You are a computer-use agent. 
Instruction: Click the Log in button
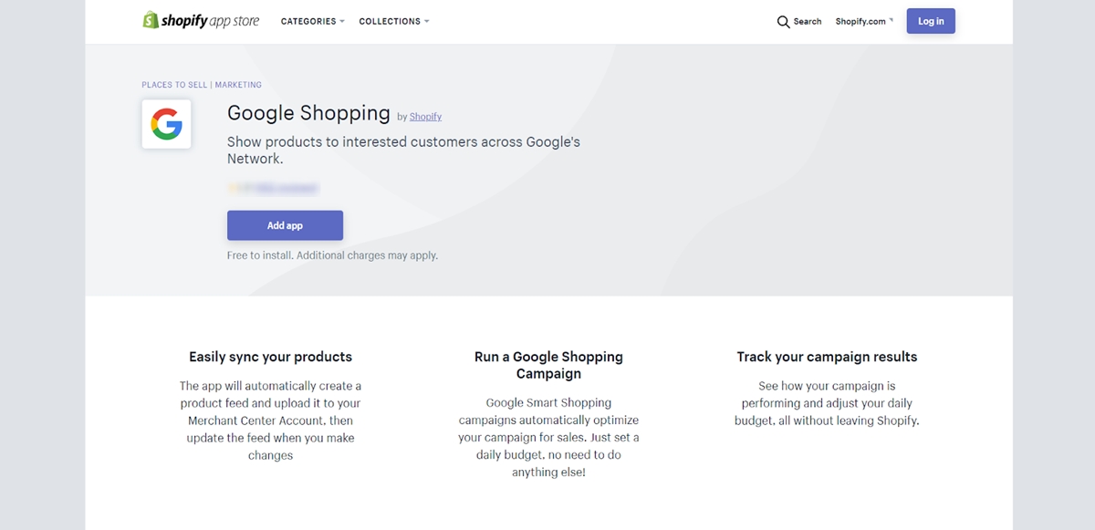click(x=931, y=21)
